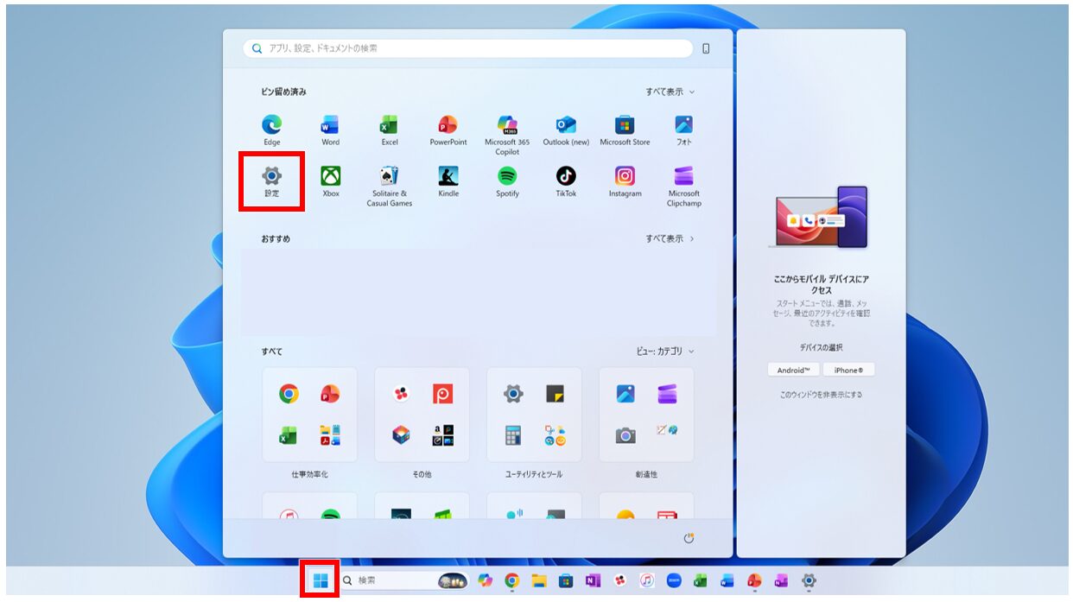Viewport: 1073px width, 602px height.
Task: Click the Start menu search field
Action: 467,48
